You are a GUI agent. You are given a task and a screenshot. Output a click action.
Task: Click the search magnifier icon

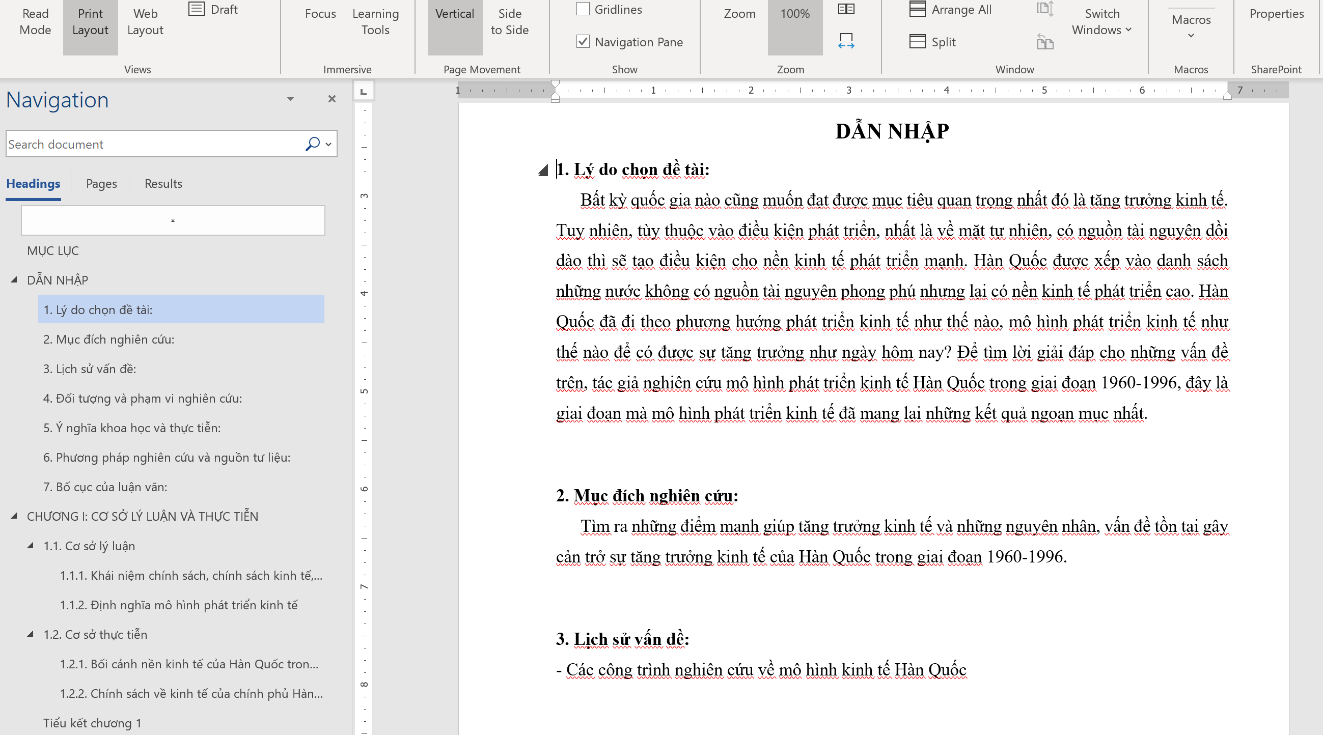(x=312, y=144)
